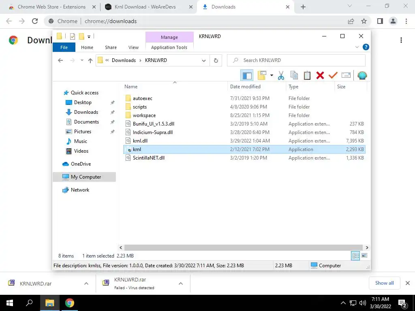Open recent locations dropdown in Explorer
415x311 pixels.
point(82,60)
